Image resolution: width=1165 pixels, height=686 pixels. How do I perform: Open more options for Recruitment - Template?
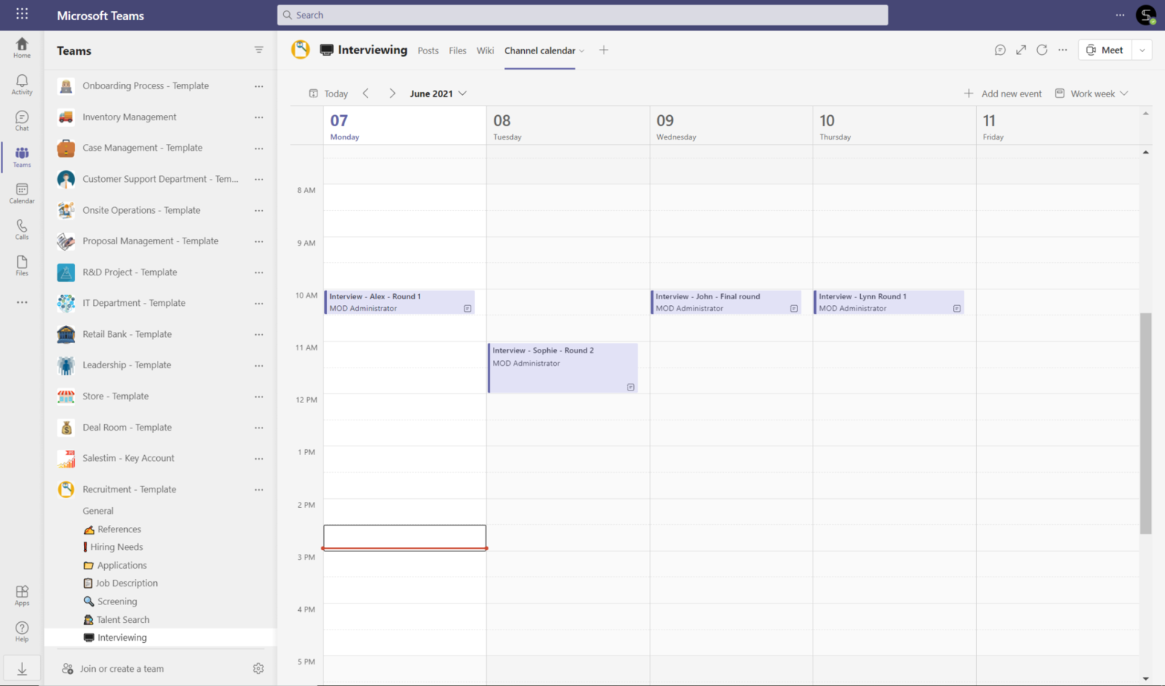259,489
